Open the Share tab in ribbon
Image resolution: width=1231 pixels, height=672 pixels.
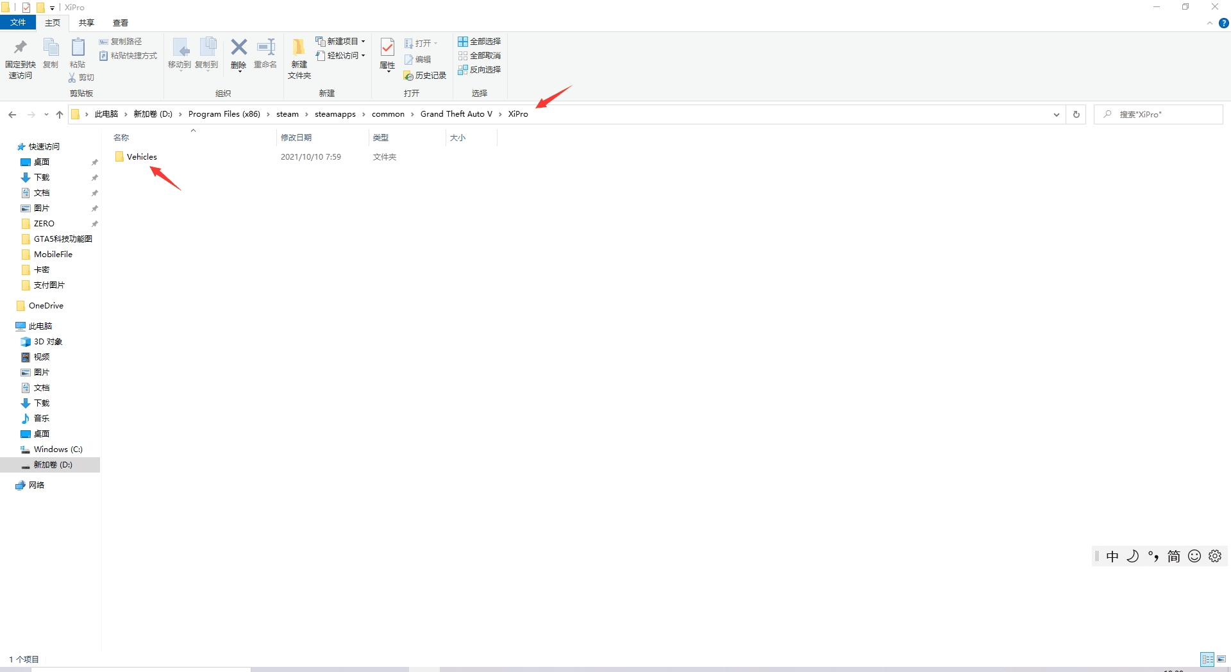coord(87,23)
